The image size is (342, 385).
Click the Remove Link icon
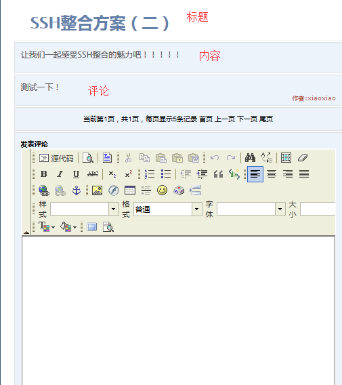tap(60, 190)
